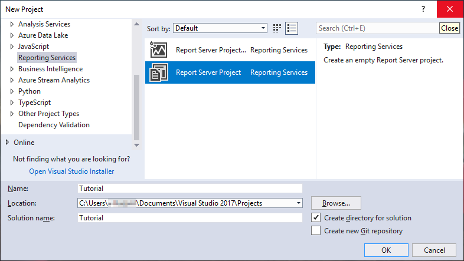This screenshot has height=261, width=464.
Task: Select the TypeScript tree label
Action: [x=34, y=103]
